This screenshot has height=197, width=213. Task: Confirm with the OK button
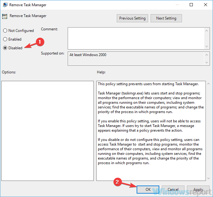pos(148,190)
